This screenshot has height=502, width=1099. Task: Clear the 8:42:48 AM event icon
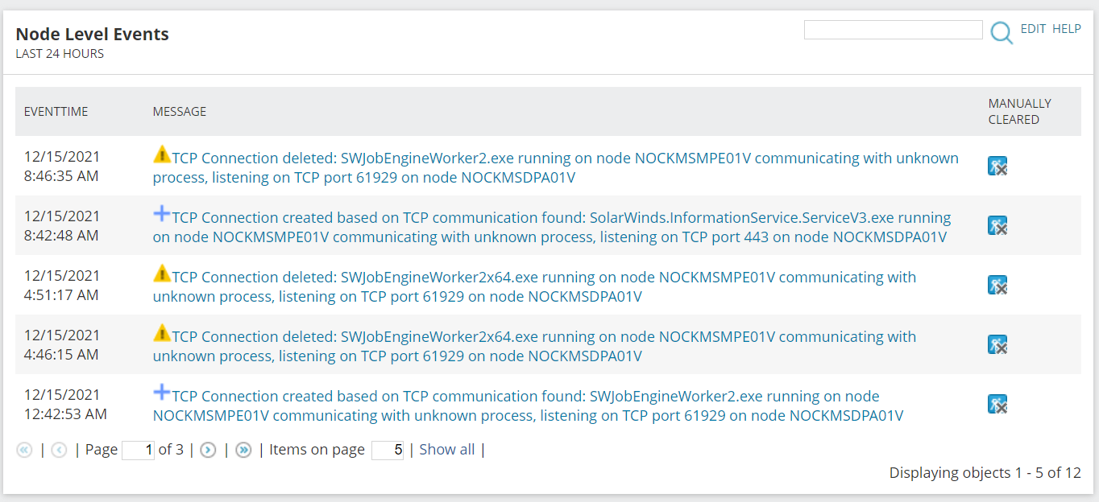pyautogui.click(x=997, y=225)
